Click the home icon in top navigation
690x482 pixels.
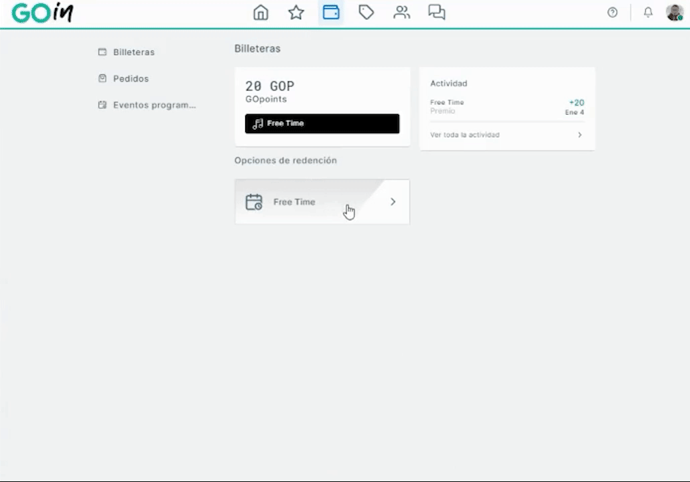point(261,13)
